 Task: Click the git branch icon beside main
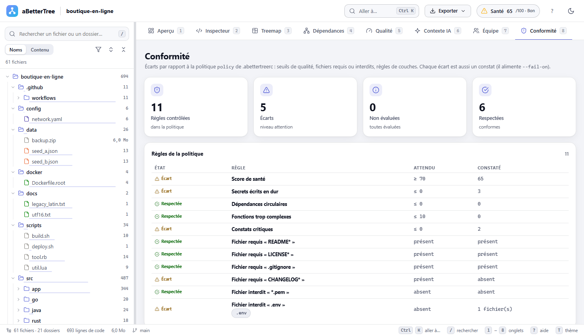(135, 330)
